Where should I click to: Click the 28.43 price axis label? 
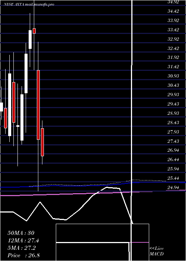(173, 123)
